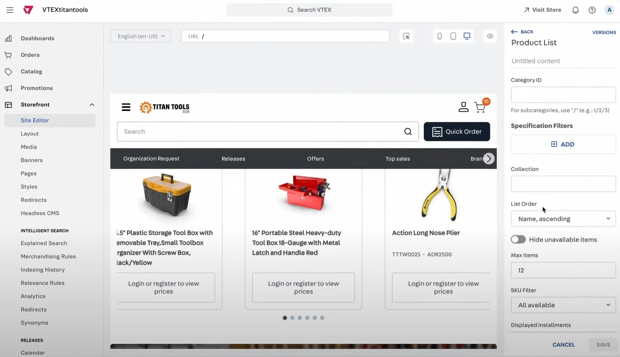Enable the Hide unavailable items toggle
Screen dimensions: 620x357
tap(518, 239)
